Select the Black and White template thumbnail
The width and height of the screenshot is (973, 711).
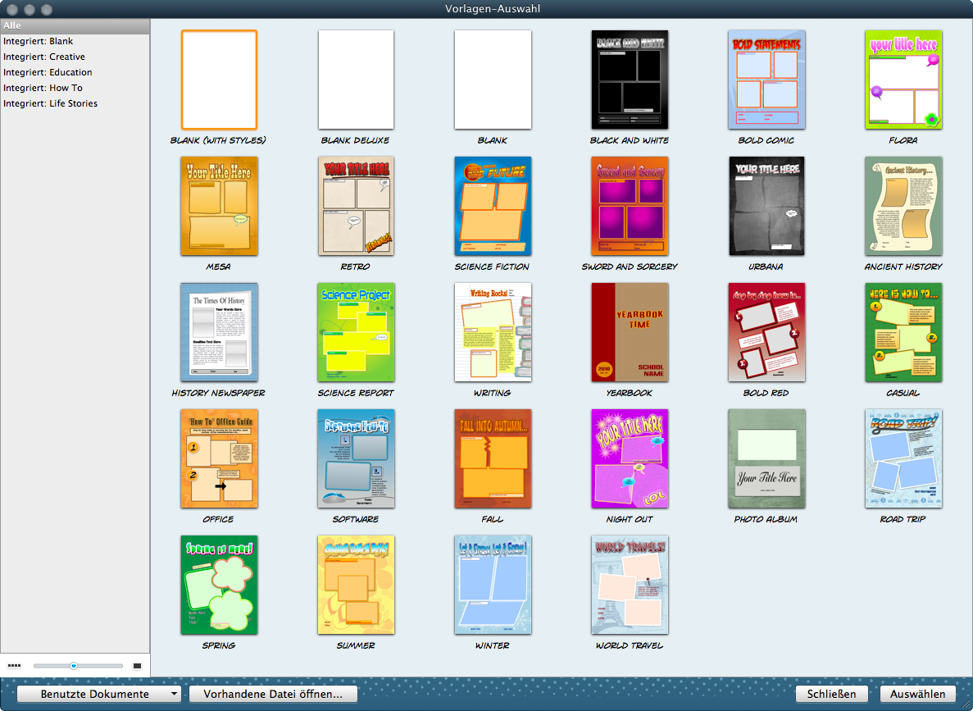[x=630, y=80]
